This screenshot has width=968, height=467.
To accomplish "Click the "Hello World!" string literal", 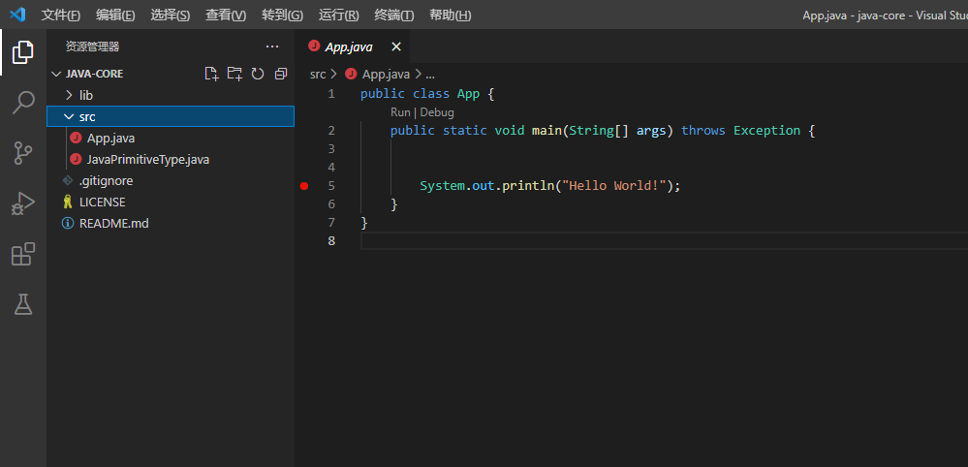I will pyautogui.click(x=614, y=186).
